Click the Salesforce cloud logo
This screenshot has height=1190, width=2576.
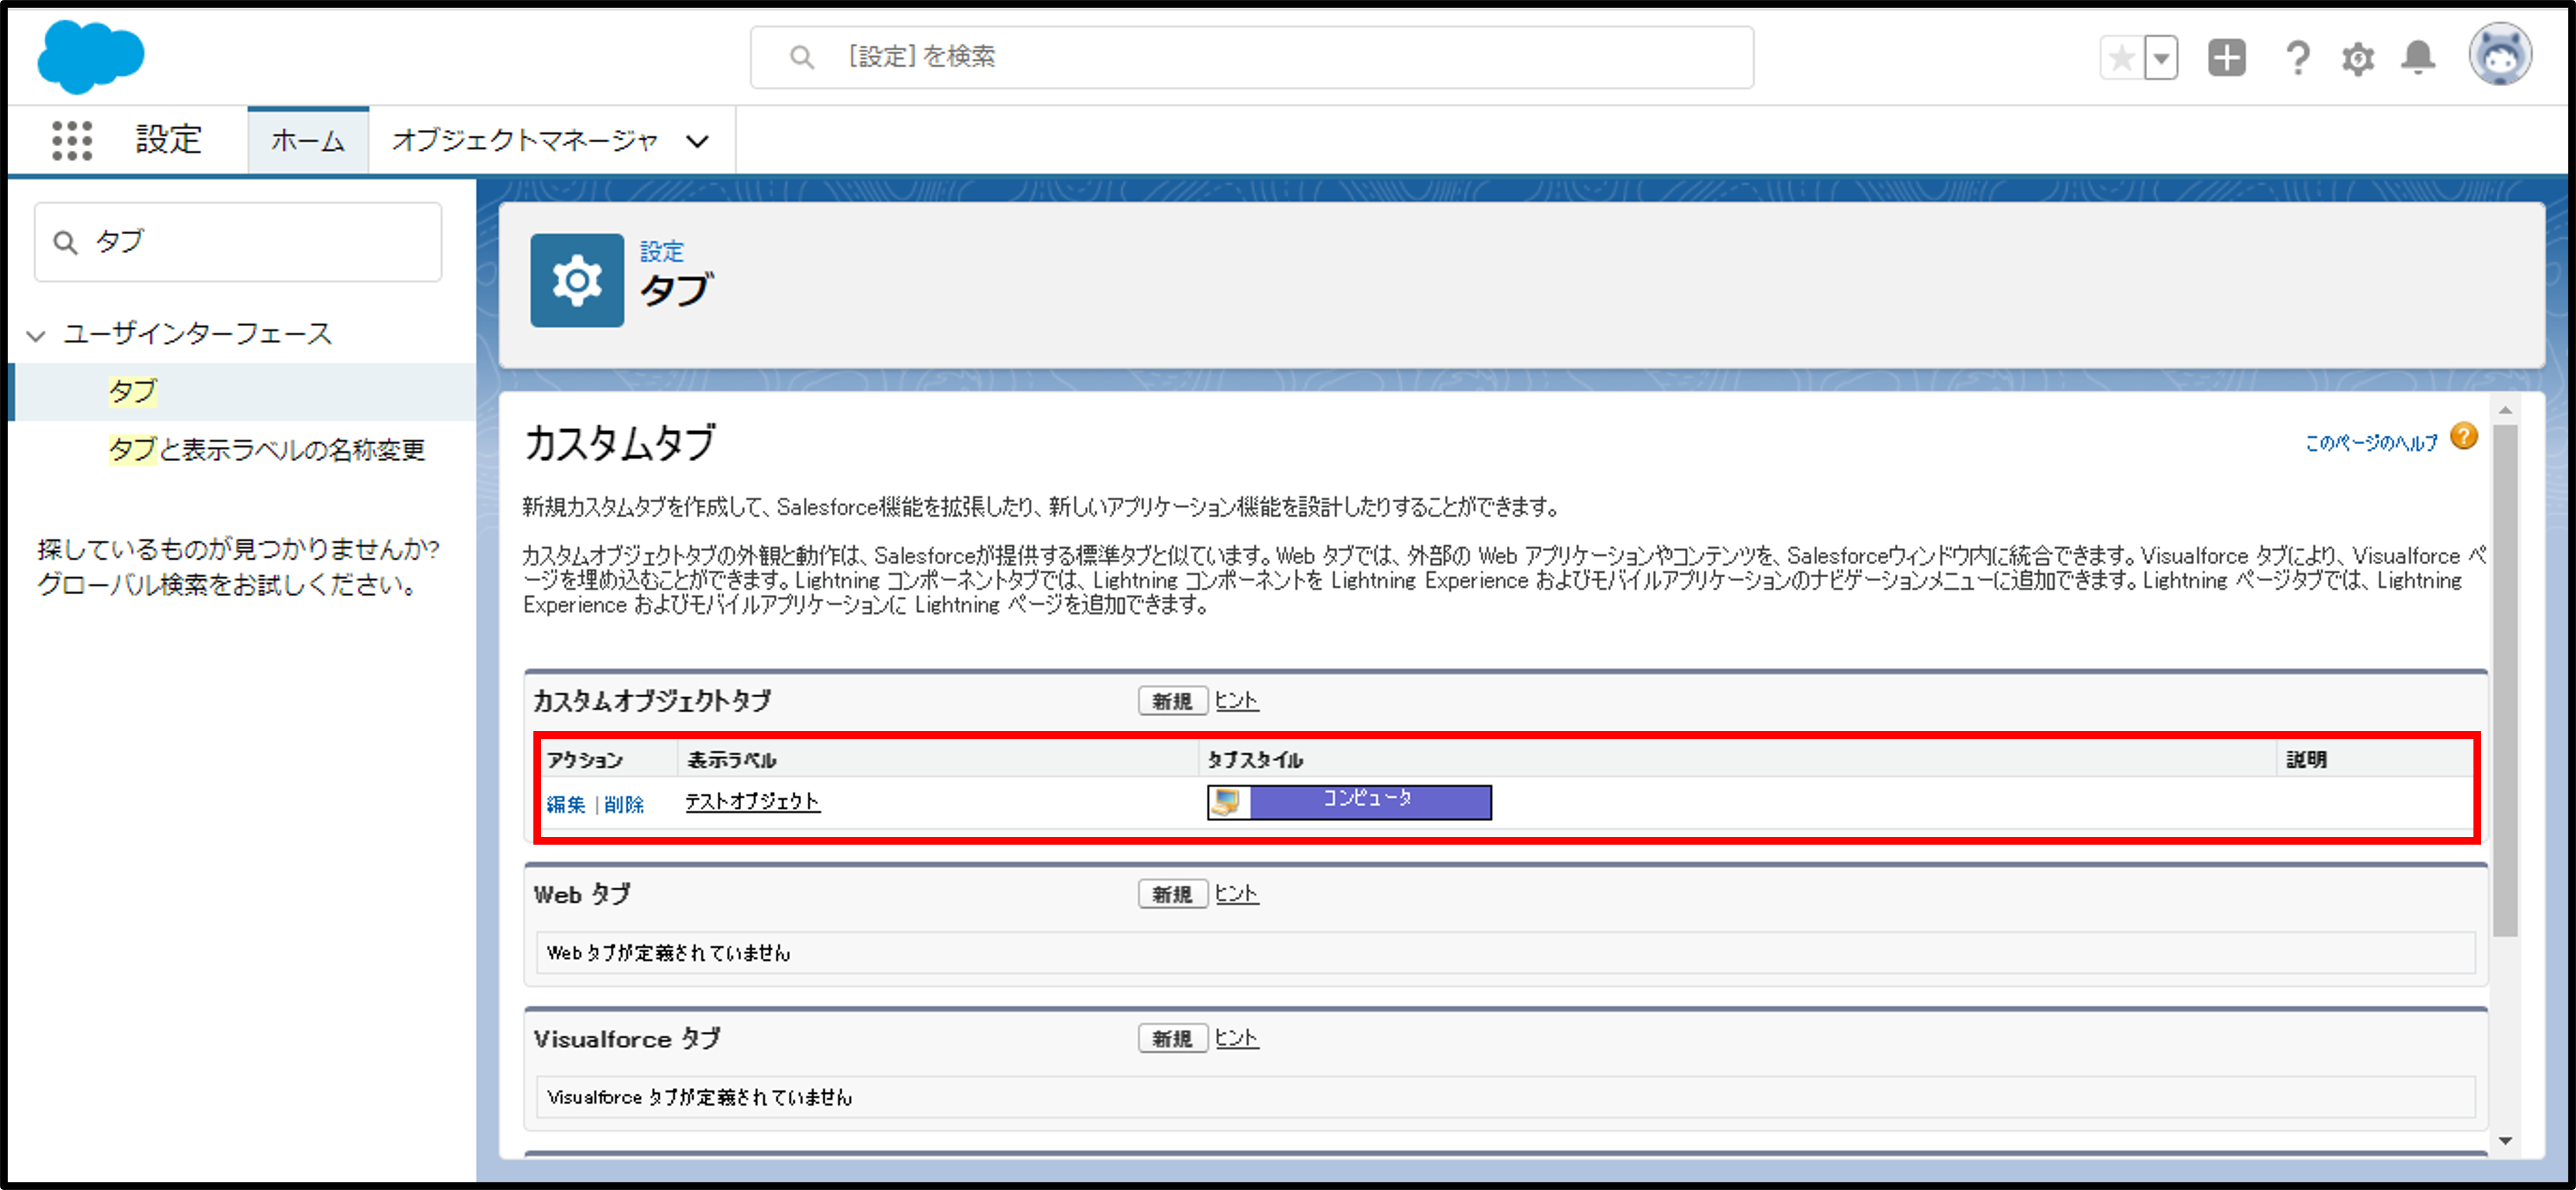coord(90,57)
